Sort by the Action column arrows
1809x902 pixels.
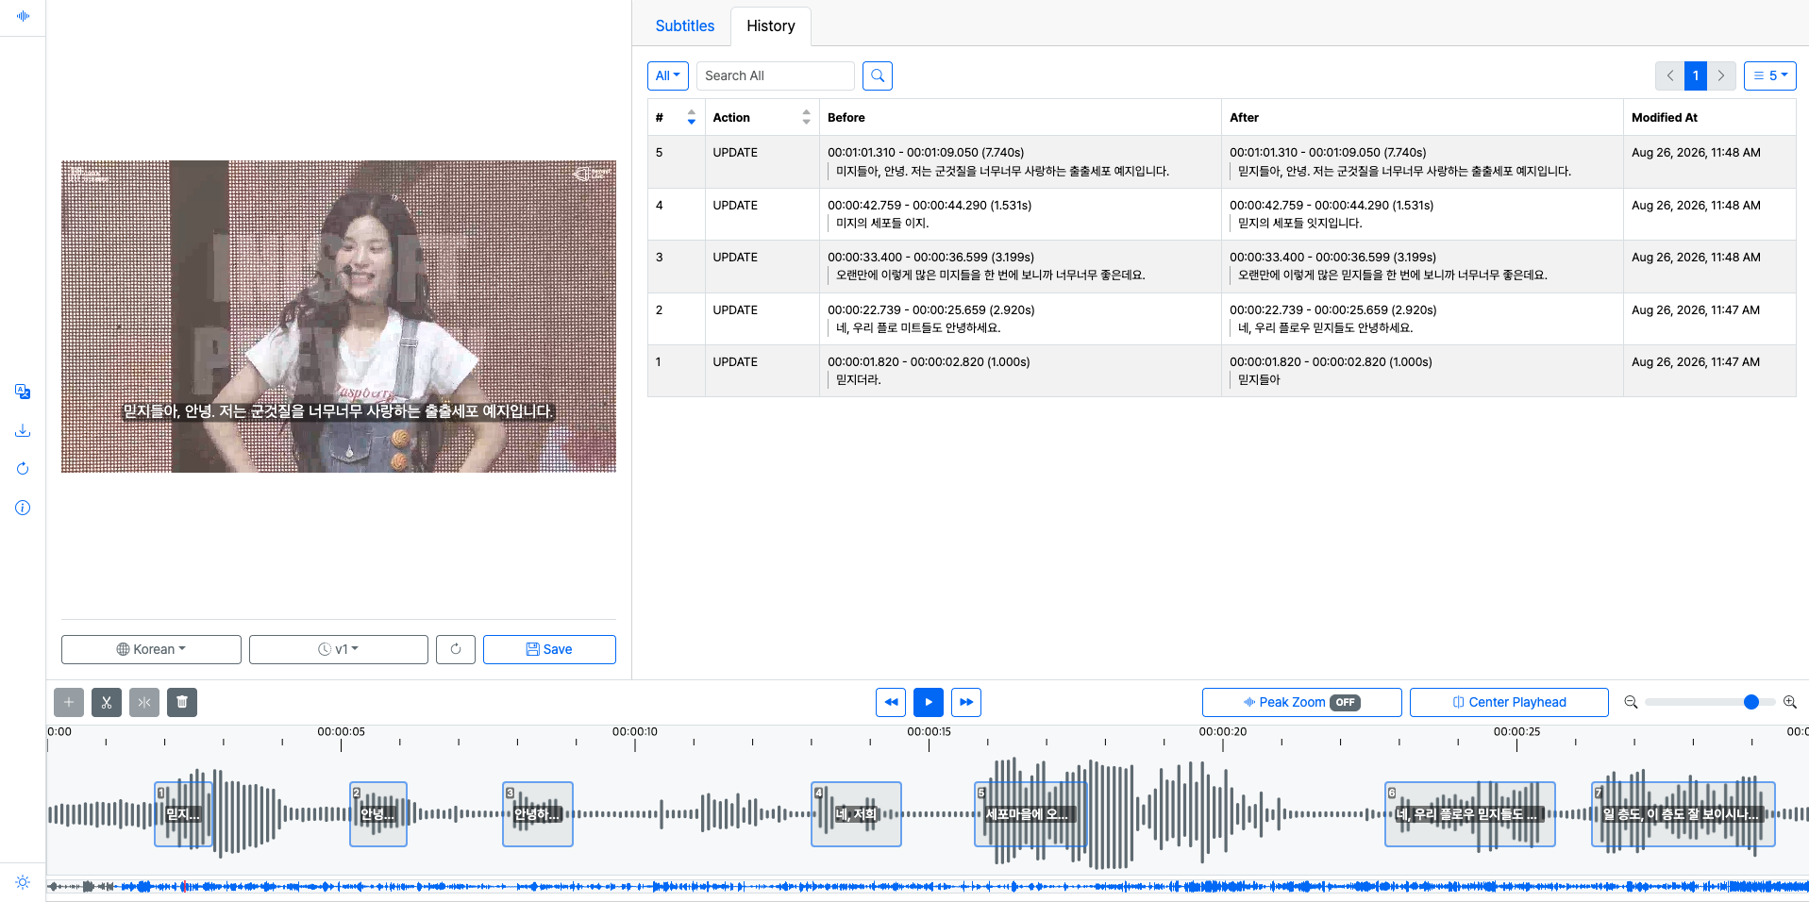[x=806, y=117]
